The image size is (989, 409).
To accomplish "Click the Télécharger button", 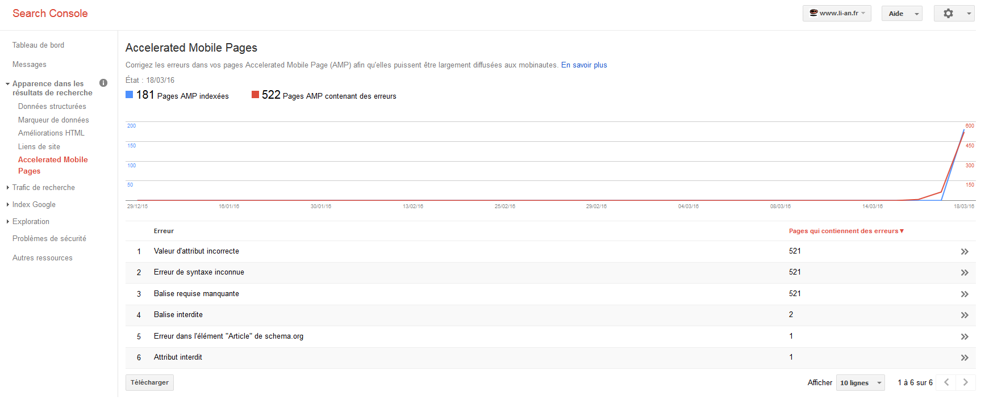I will (x=149, y=382).
